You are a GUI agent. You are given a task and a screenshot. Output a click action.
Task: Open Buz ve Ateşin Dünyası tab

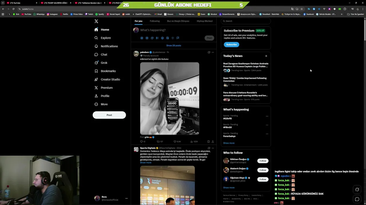point(178,21)
